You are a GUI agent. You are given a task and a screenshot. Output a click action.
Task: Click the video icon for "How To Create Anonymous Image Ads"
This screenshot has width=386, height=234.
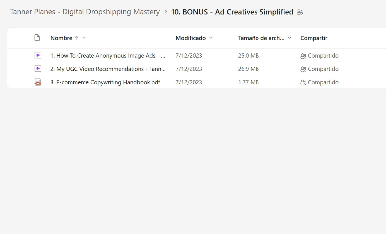(38, 55)
